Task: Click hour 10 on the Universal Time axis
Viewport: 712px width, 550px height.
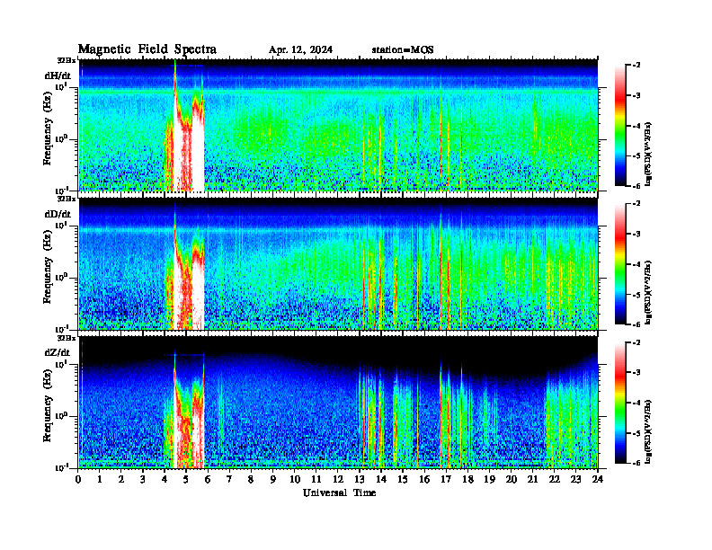Action: (x=295, y=480)
